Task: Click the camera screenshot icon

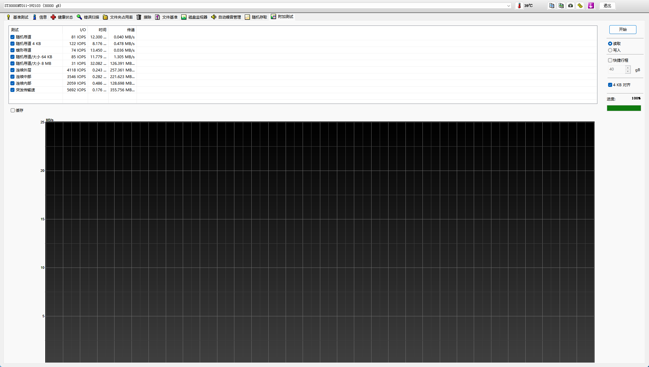Action: pyautogui.click(x=570, y=6)
